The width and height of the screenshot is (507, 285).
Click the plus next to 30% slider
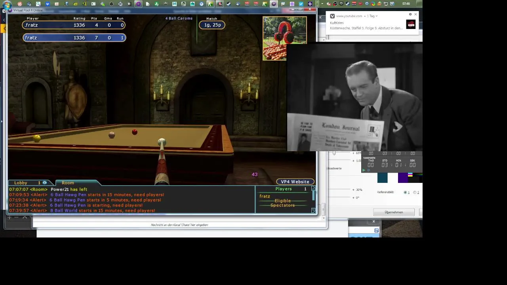[353, 190]
